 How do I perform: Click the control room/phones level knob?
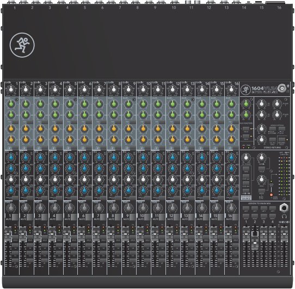246,157
